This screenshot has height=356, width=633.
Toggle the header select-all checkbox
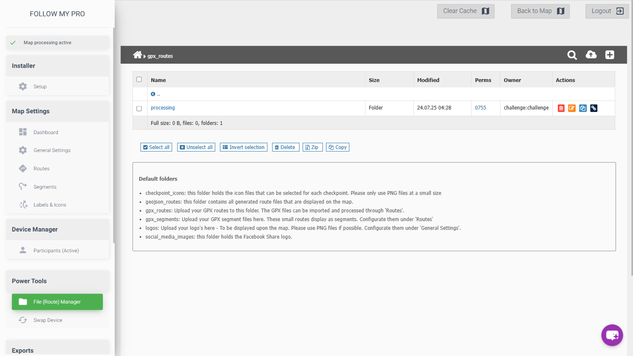pyautogui.click(x=139, y=80)
